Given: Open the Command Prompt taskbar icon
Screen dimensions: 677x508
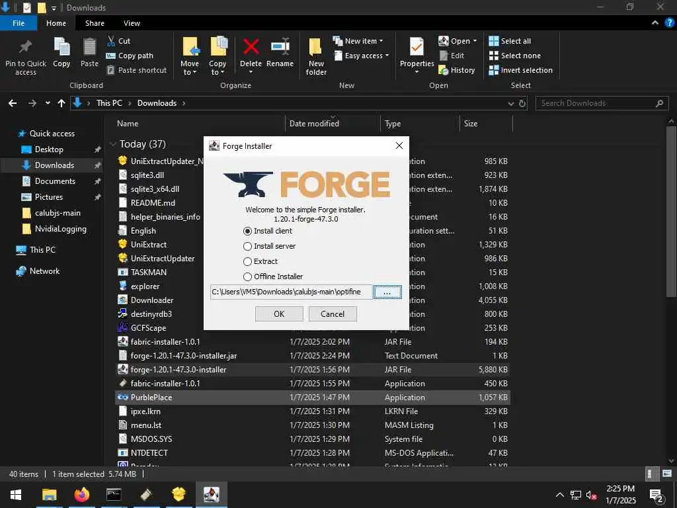Looking at the screenshot, I should [x=114, y=495].
